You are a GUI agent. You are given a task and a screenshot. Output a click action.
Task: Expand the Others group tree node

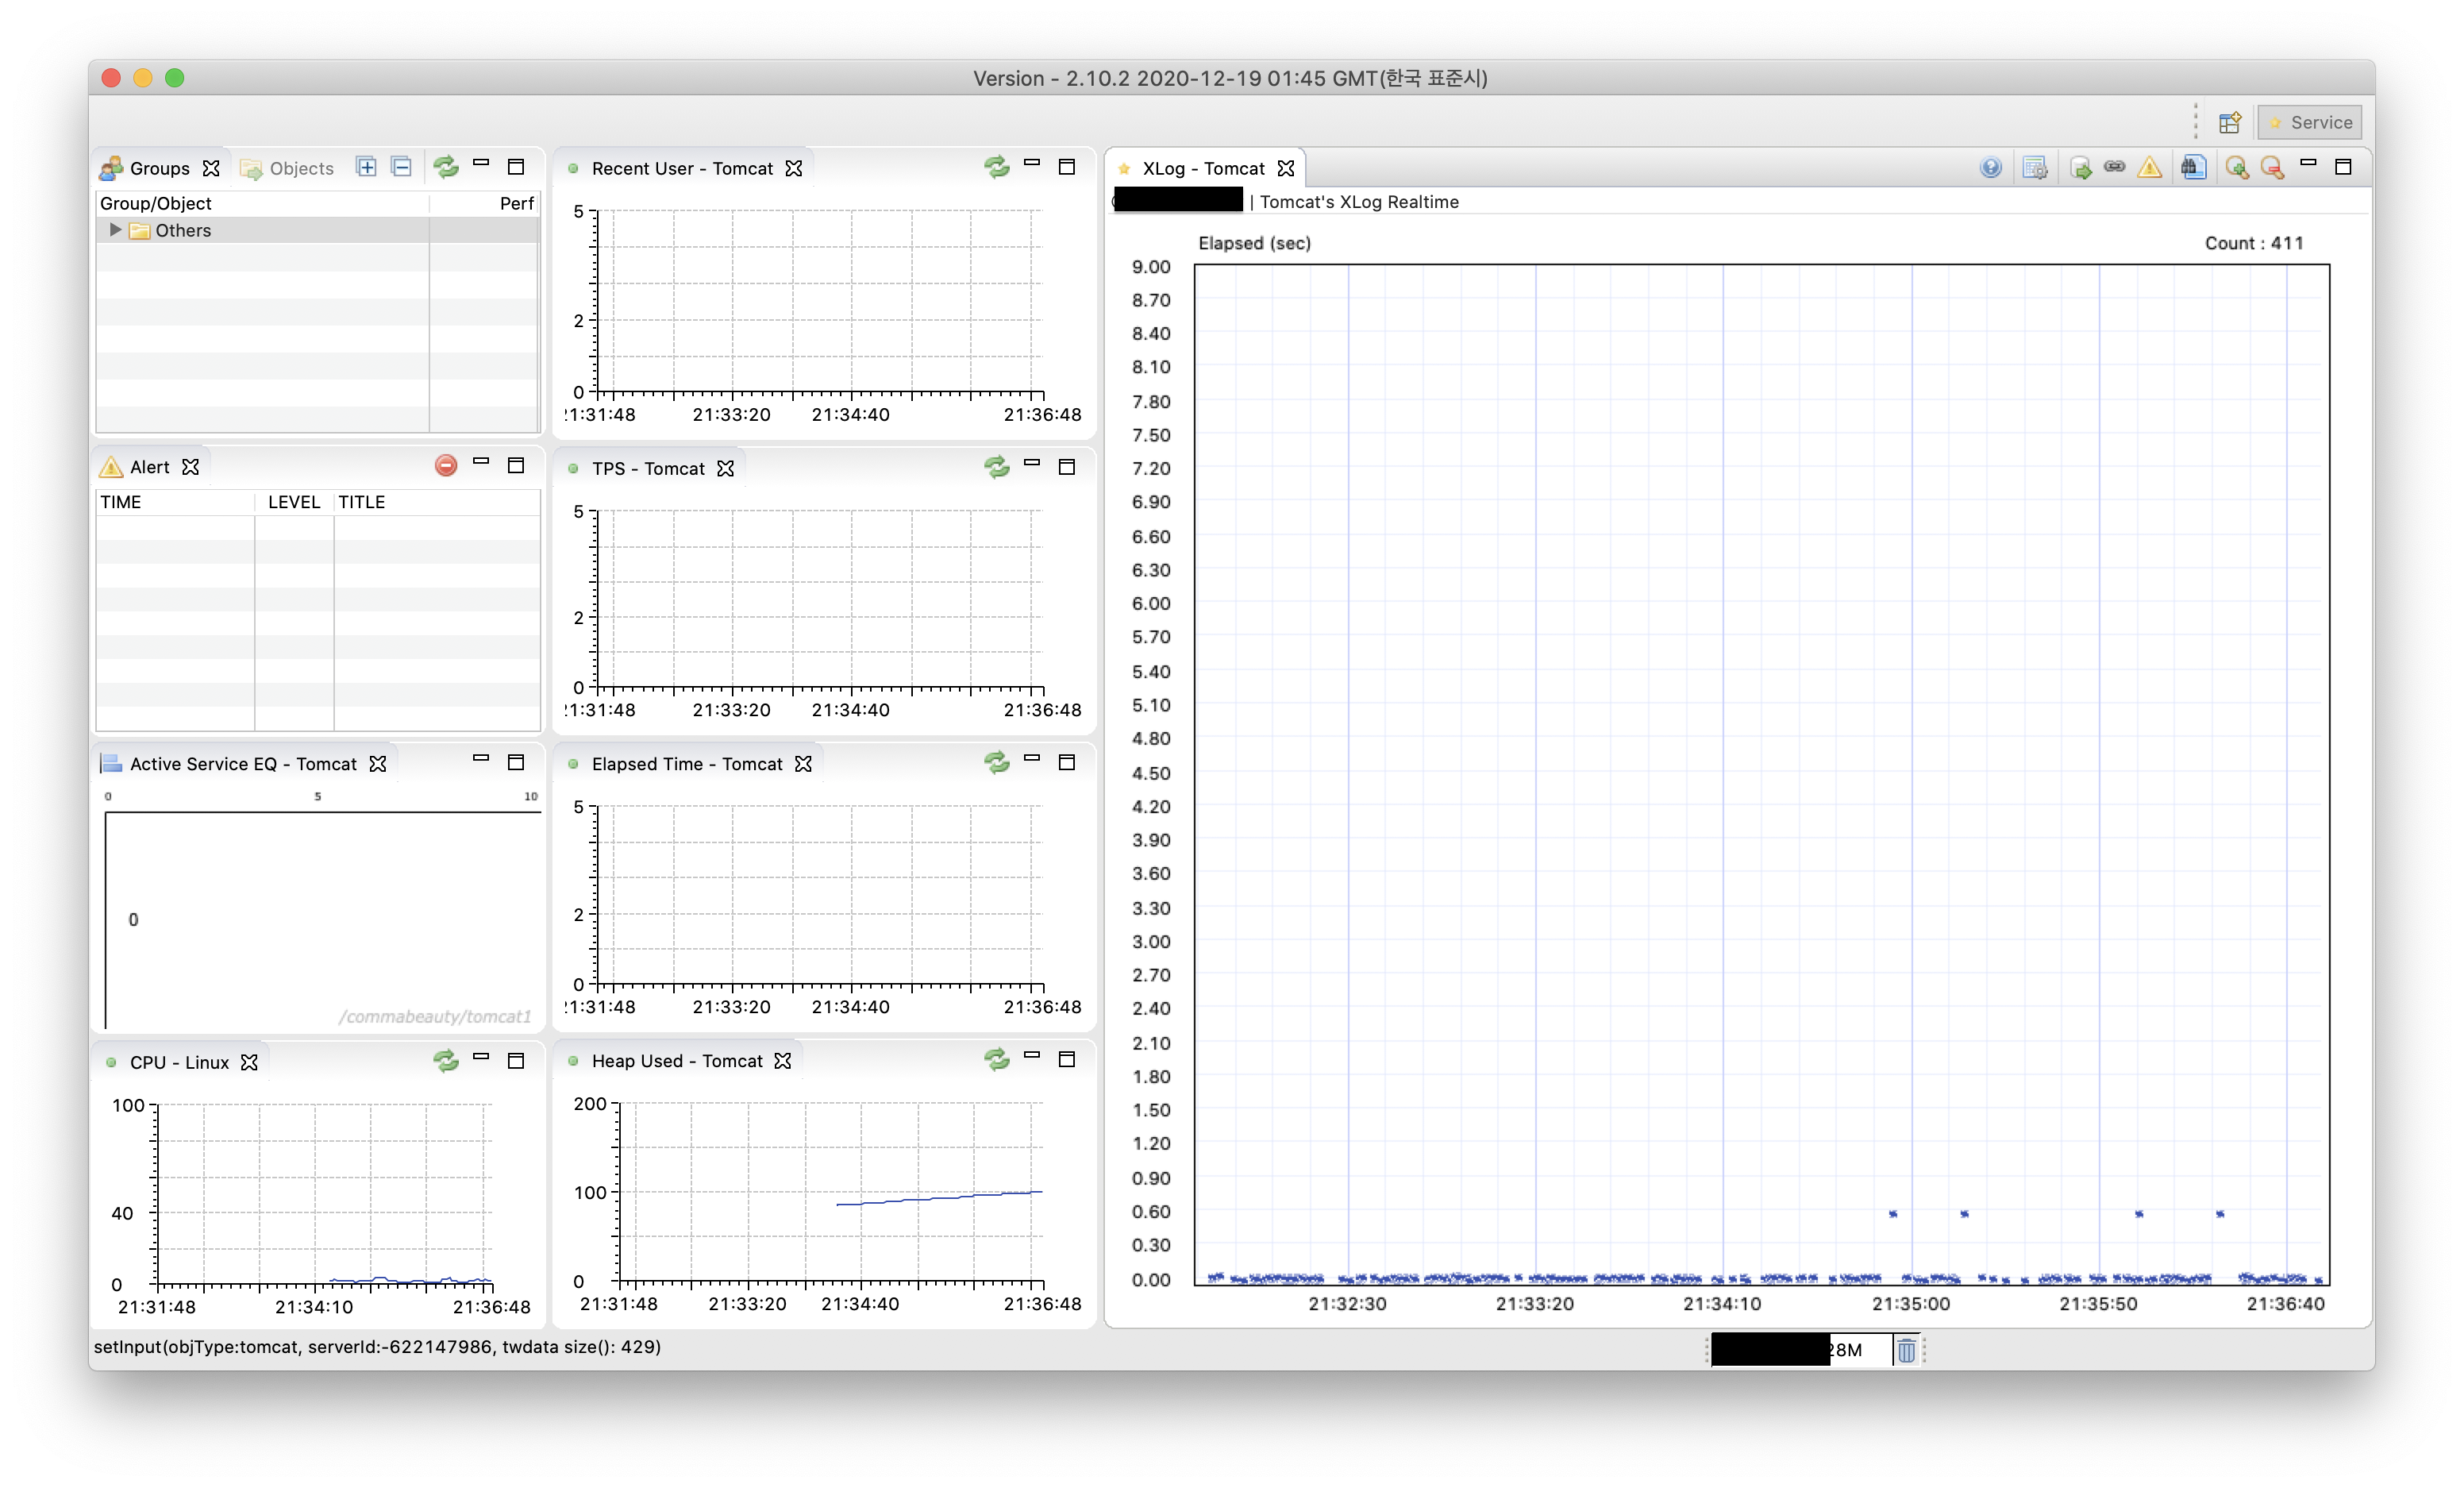(115, 230)
